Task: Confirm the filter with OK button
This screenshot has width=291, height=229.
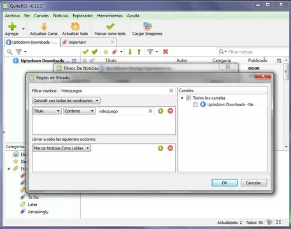Action: [225, 183]
